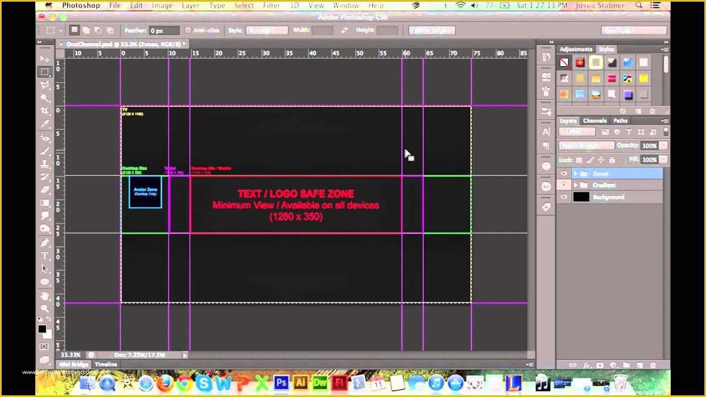The width and height of the screenshot is (706, 397).
Task: Select the Path Selection arrow tool
Action: tap(45, 269)
